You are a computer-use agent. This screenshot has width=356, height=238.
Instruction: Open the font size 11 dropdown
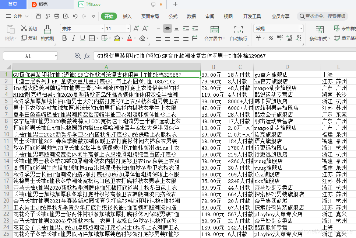click(x=128, y=29)
